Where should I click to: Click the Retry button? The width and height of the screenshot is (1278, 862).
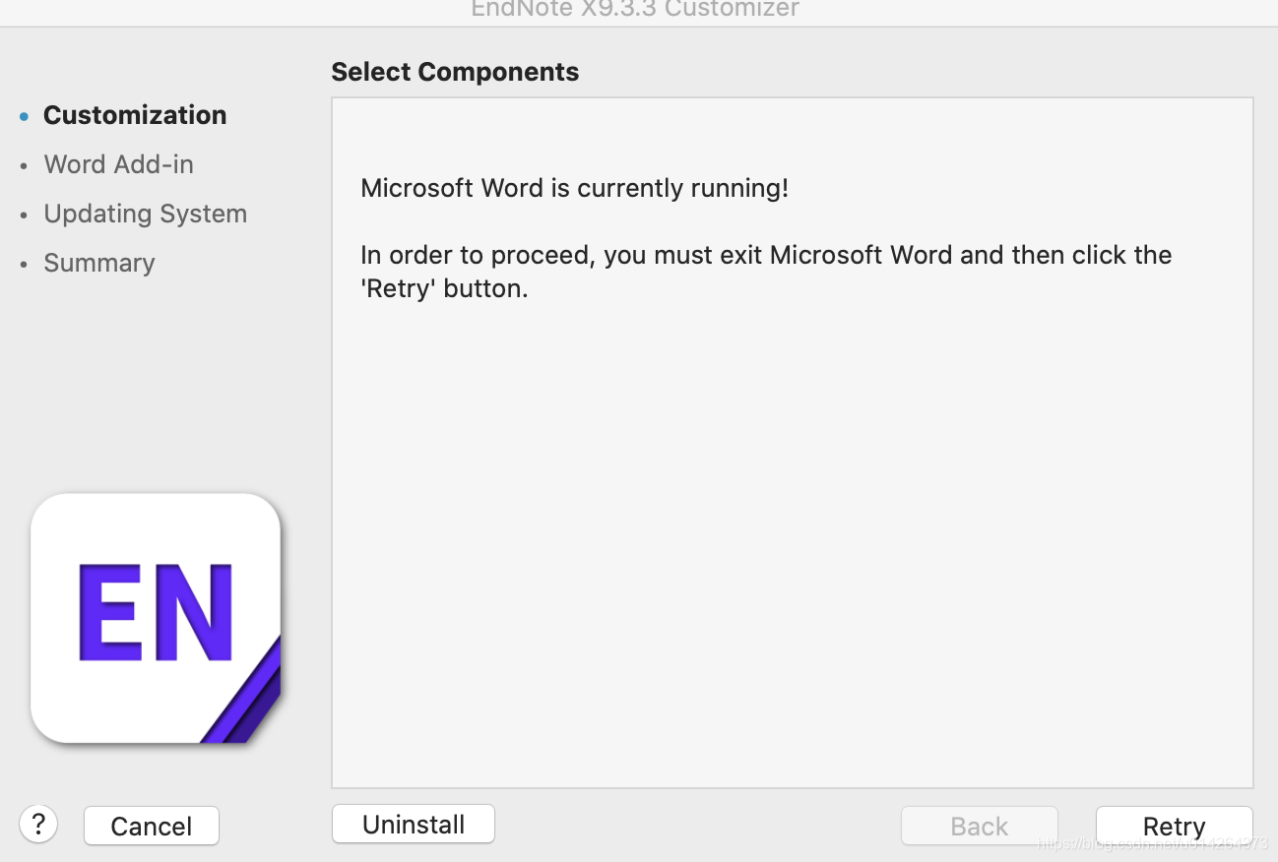click(x=1174, y=826)
